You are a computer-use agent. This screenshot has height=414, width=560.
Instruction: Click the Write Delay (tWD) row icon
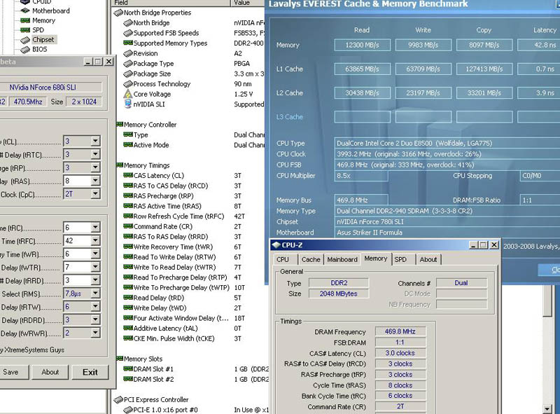[128, 308]
